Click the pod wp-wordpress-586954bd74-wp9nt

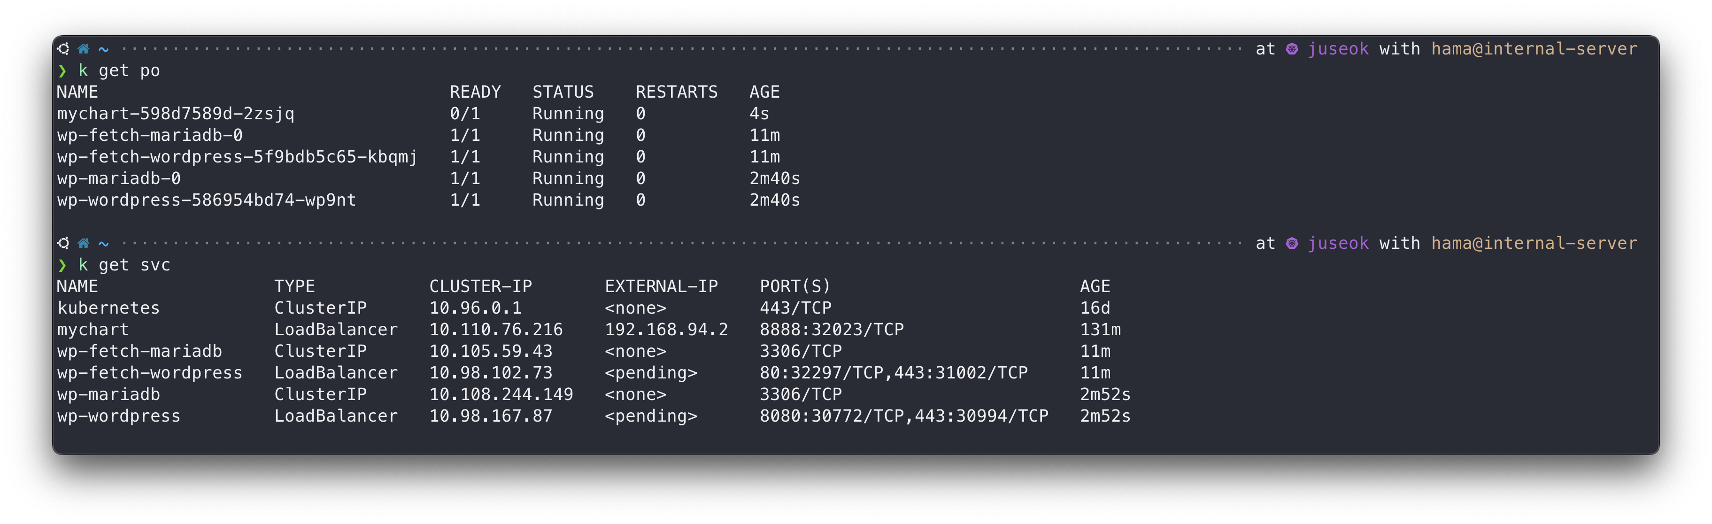tap(206, 200)
